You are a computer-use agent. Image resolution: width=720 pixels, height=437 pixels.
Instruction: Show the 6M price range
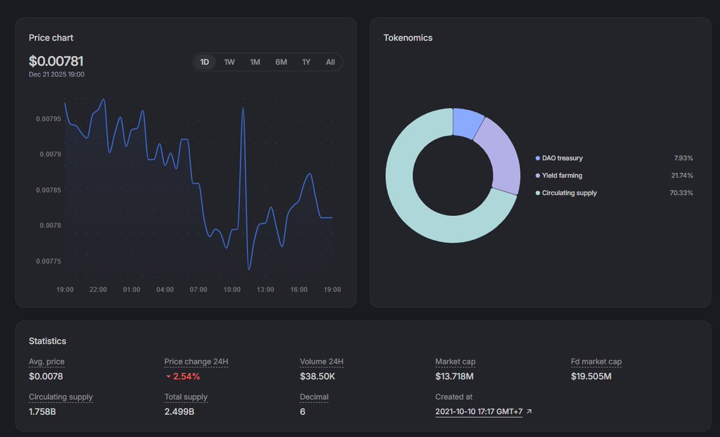tap(281, 62)
